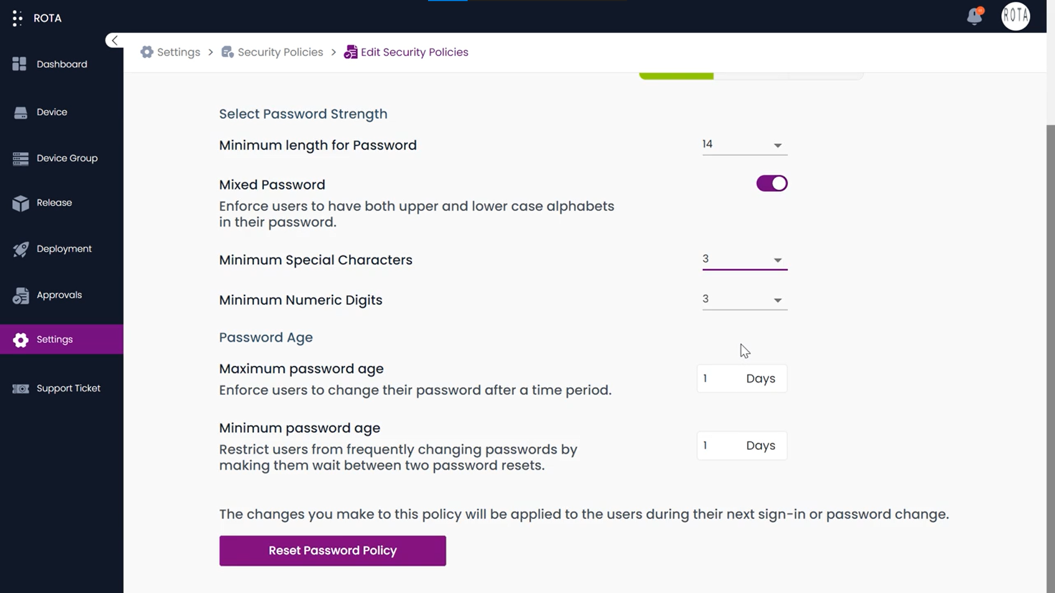
Task: Click the Device sidebar icon
Action: [x=20, y=111]
